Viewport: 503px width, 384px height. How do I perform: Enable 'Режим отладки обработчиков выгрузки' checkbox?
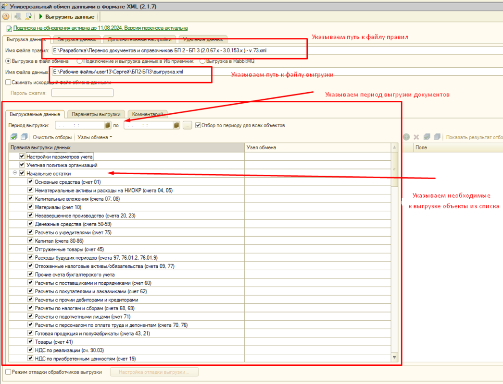[x=8, y=372]
